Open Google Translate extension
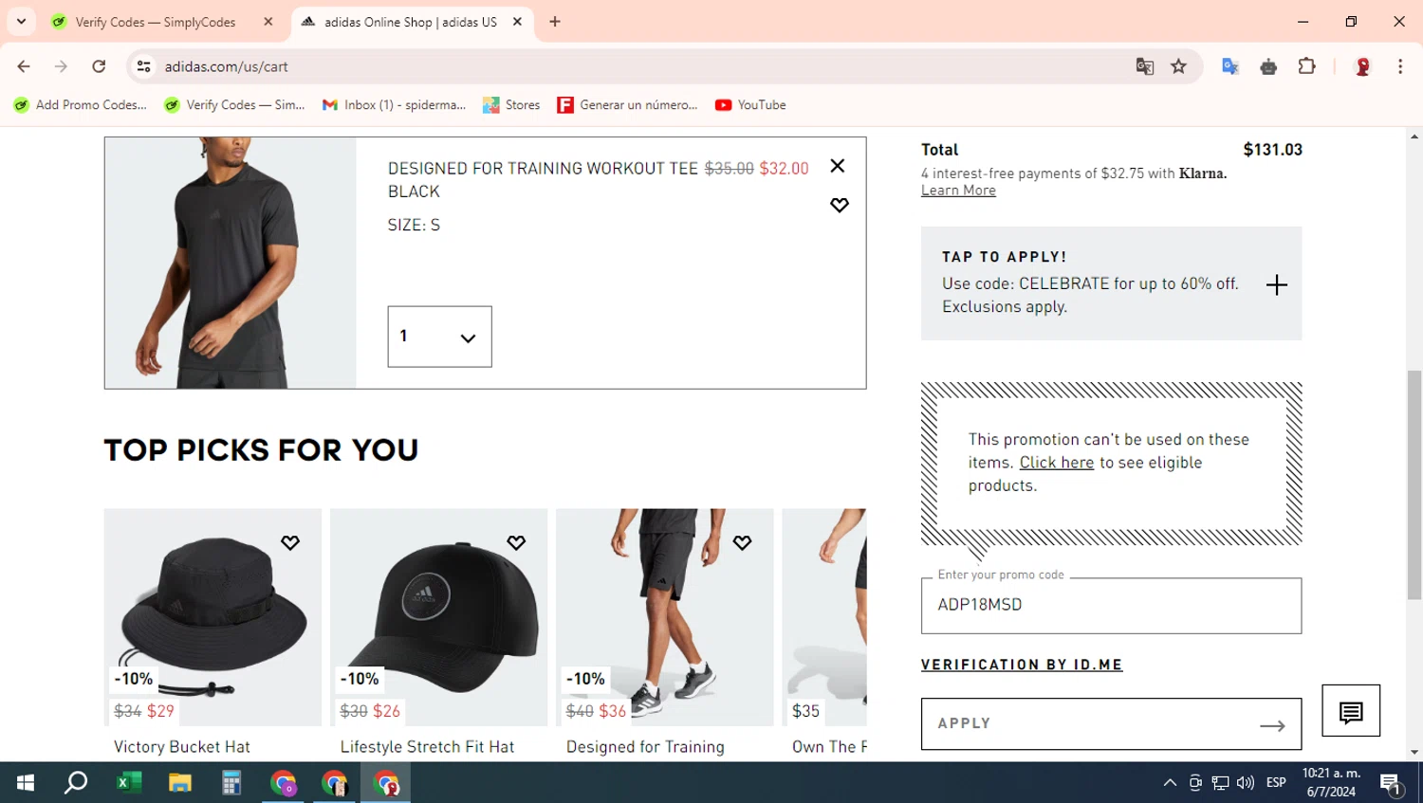This screenshot has height=803, width=1423. point(1230,66)
